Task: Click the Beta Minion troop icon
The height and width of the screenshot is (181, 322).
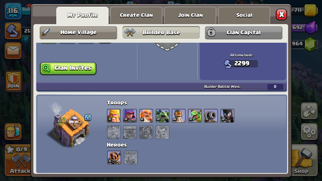Action: click(163, 116)
